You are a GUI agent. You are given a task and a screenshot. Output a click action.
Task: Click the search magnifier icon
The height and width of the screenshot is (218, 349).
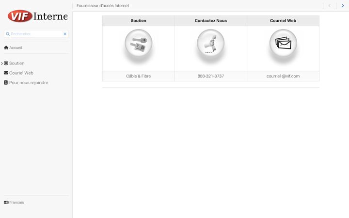(8, 34)
